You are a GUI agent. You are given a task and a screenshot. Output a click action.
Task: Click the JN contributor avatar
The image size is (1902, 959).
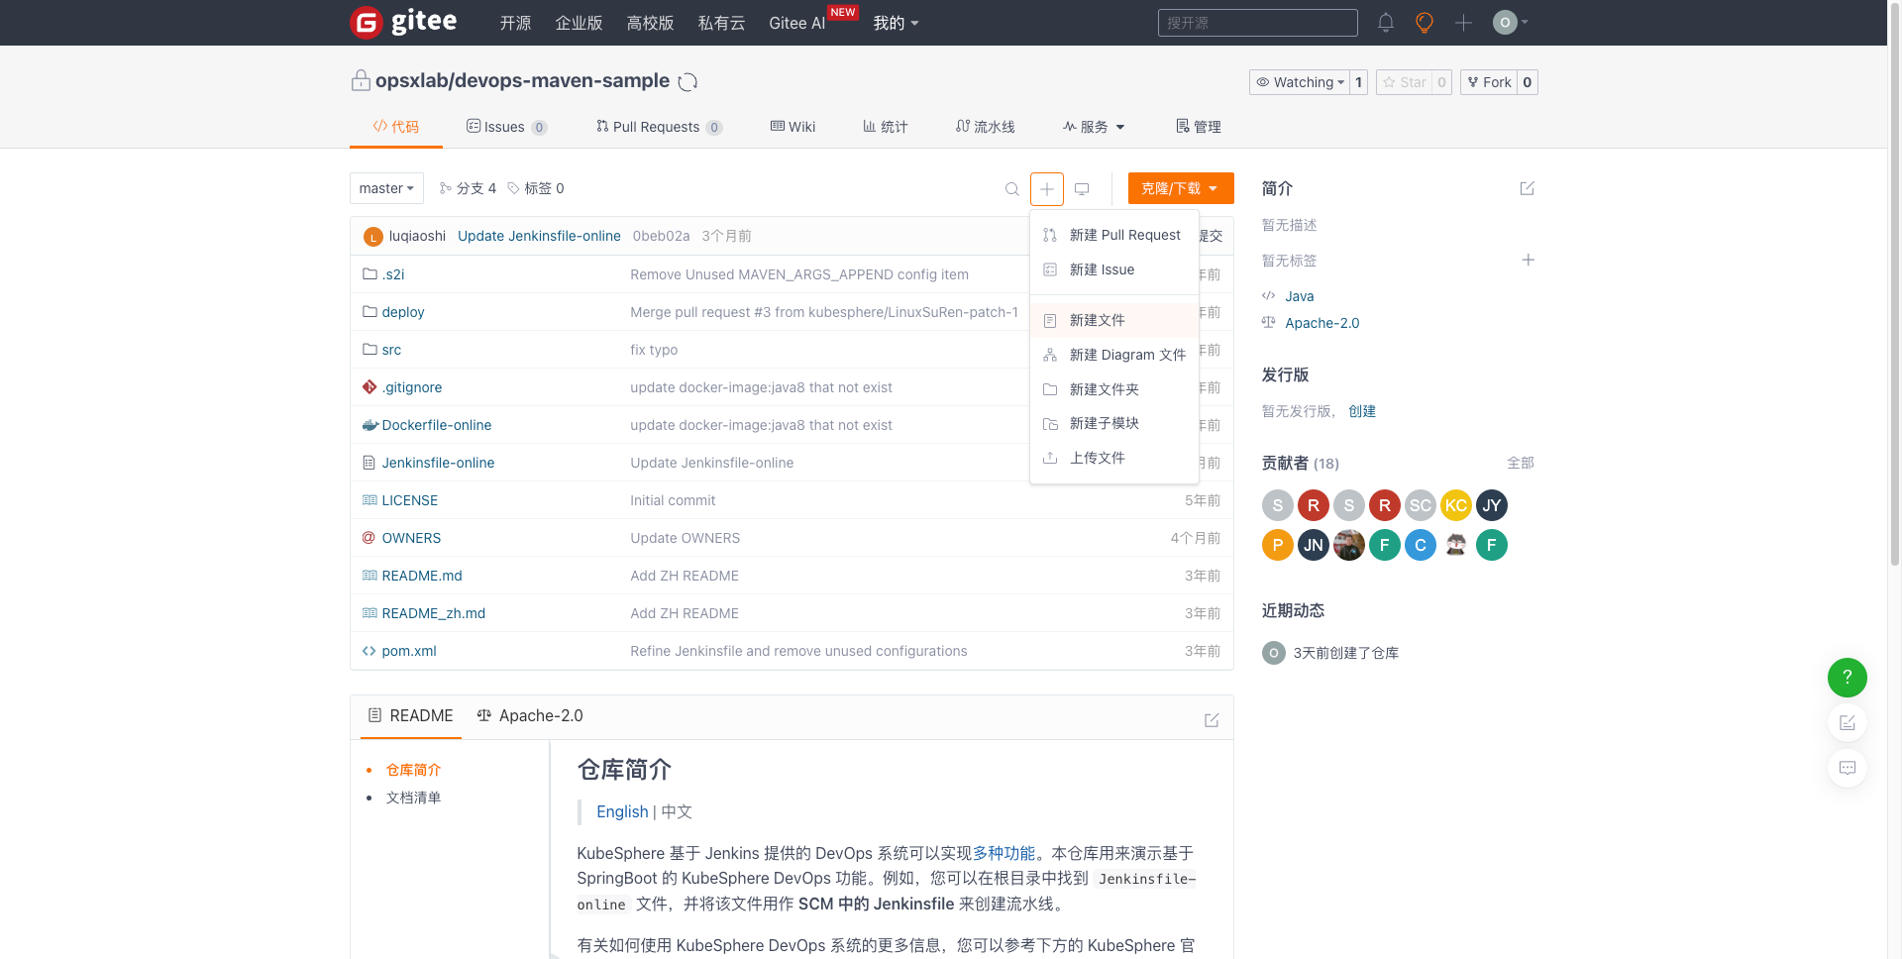point(1314,545)
